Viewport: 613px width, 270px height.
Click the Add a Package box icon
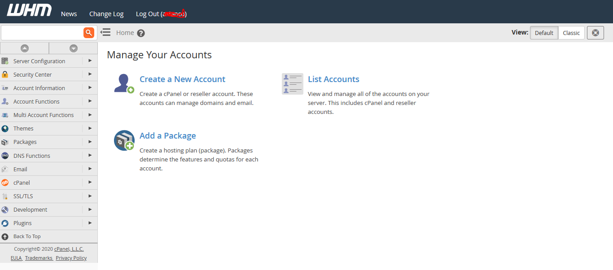pos(124,140)
